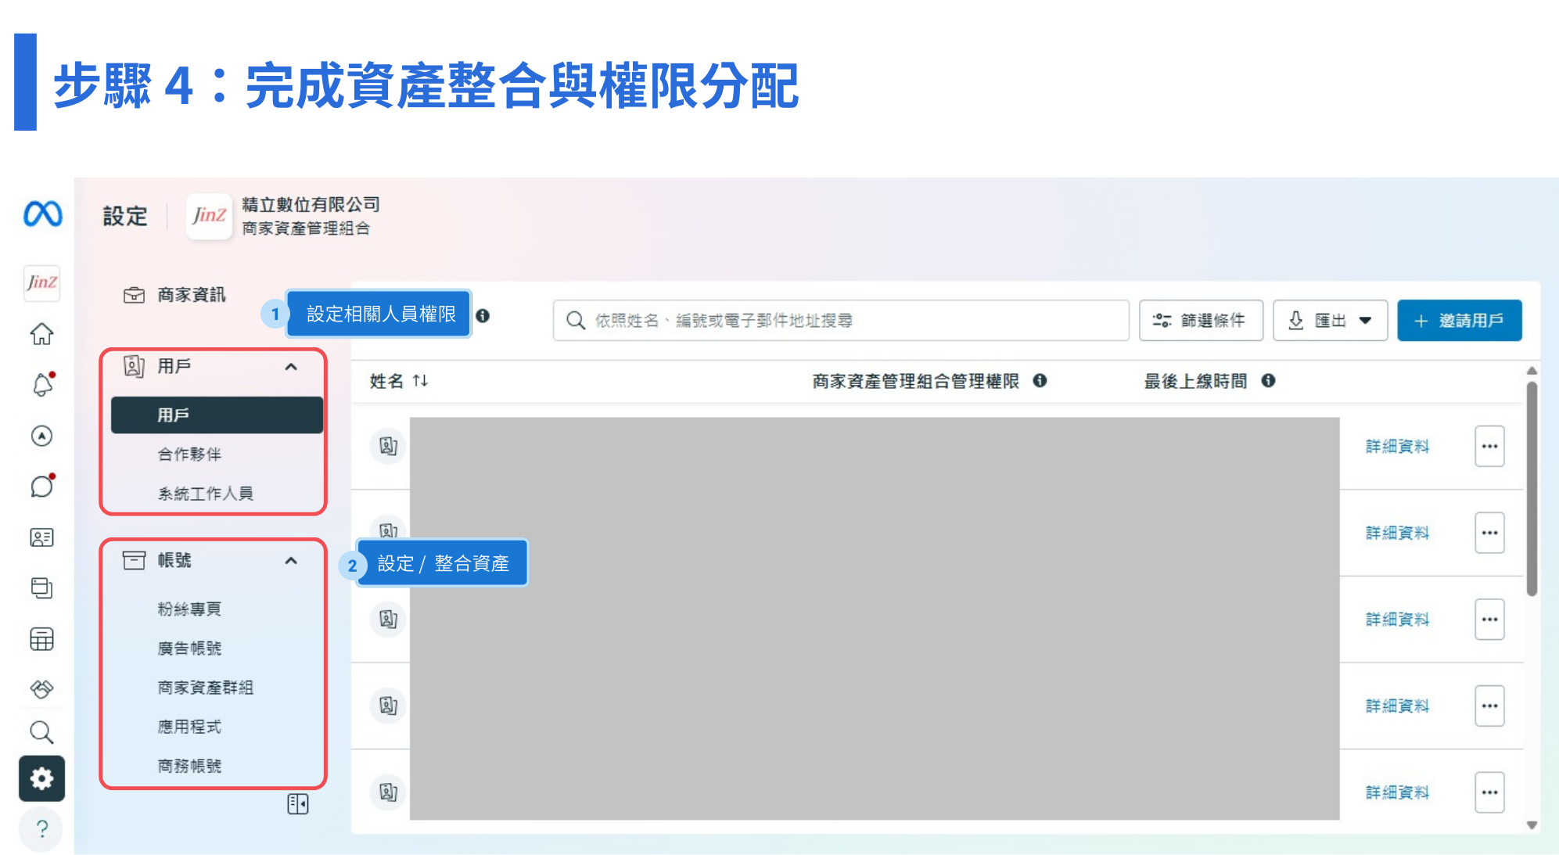
Task: Collapse the side panel with the panel toggle icon
Action: 297,804
